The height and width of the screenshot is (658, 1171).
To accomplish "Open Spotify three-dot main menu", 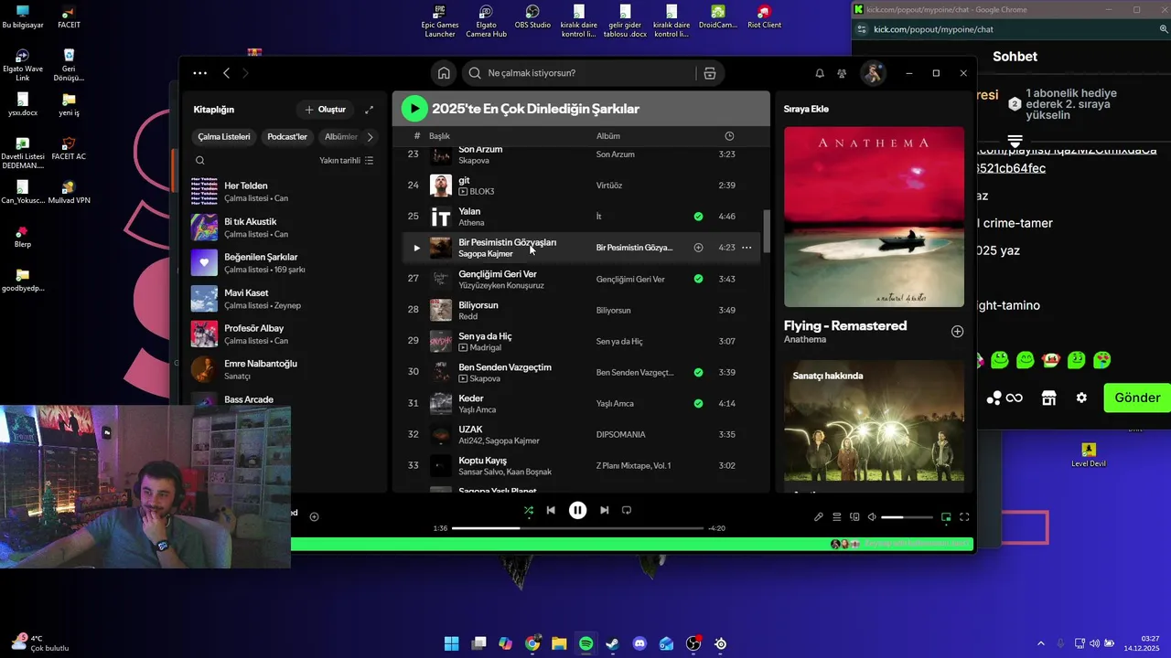I will click(199, 73).
